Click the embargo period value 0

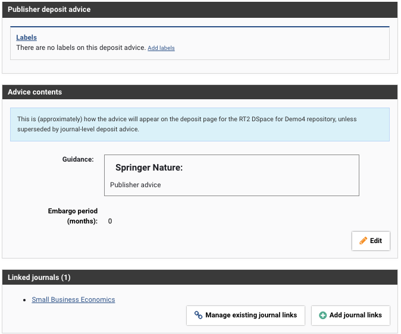point(110,221)
